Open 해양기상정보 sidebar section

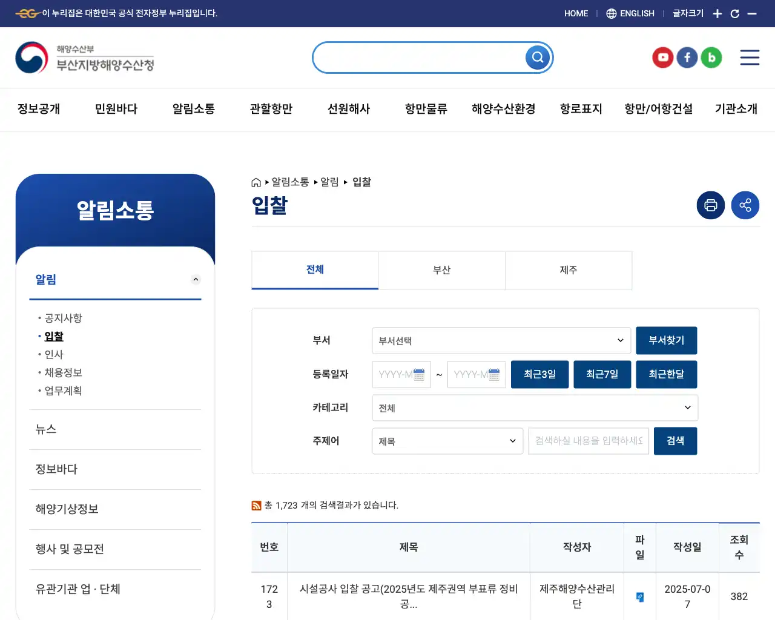[115, 509]
